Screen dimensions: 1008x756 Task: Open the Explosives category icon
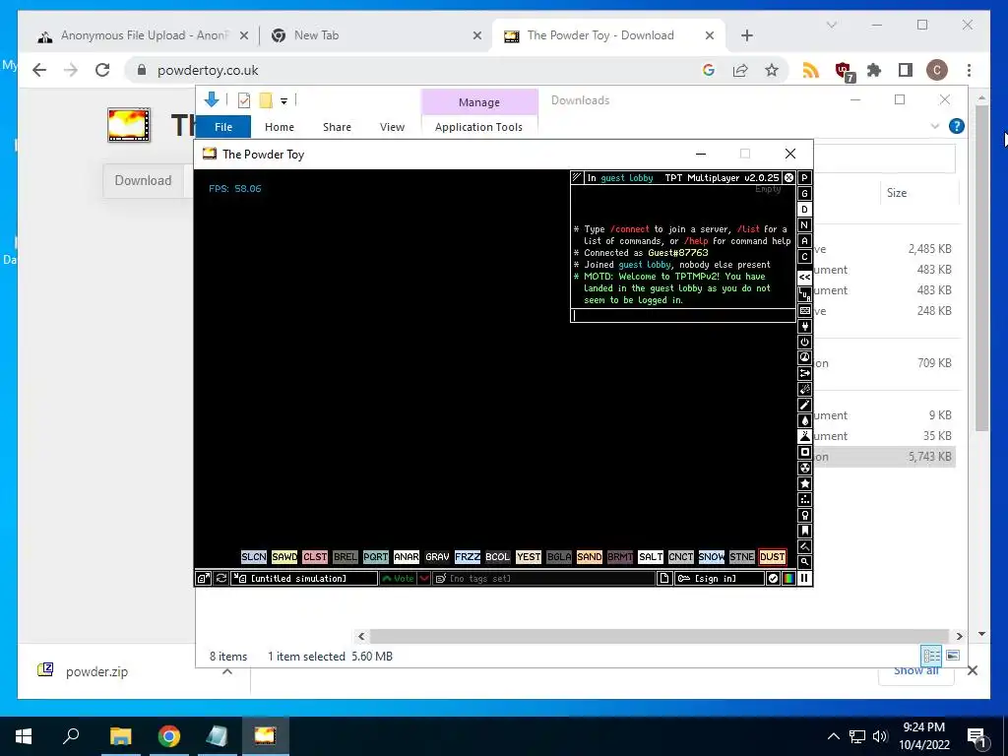[804, 389]
